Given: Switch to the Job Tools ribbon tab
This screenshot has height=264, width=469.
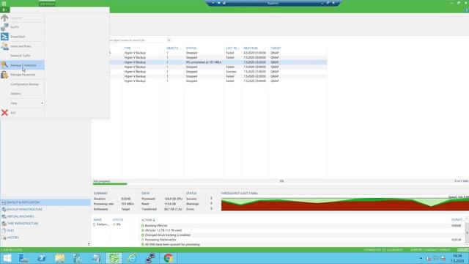Looking at the screenshot, I should click(47, 4).
